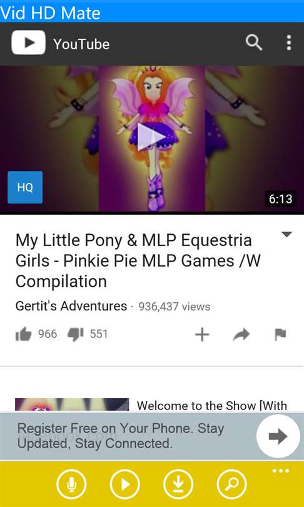Expand app bar with three dots
304x507 pixels.
[280, 471]
